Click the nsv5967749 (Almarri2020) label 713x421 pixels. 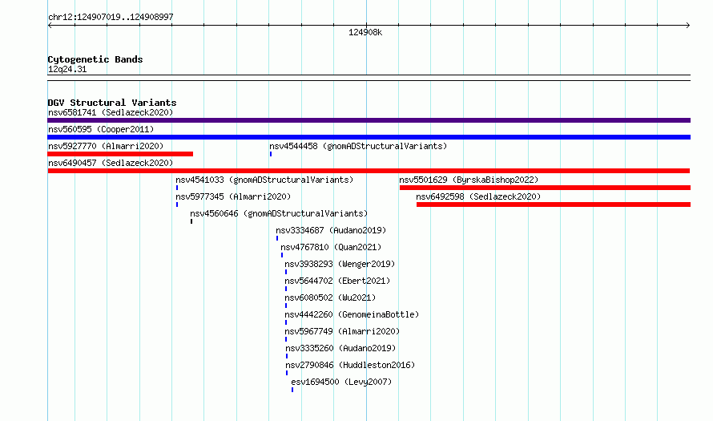tap(342, 331)
